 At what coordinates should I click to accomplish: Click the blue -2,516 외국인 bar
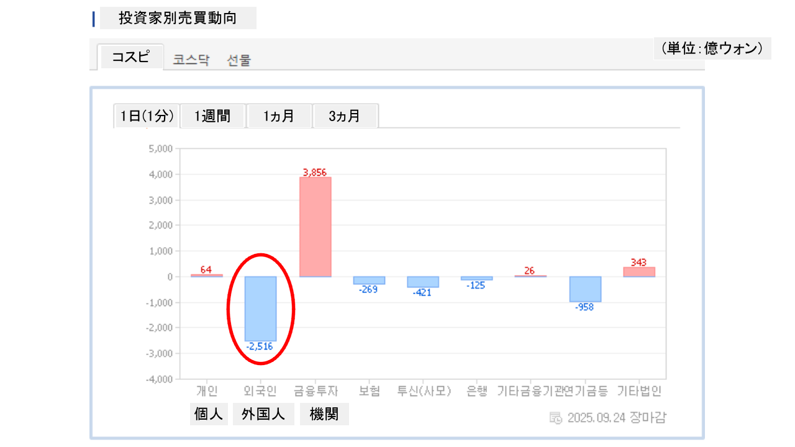click(260, 308)
